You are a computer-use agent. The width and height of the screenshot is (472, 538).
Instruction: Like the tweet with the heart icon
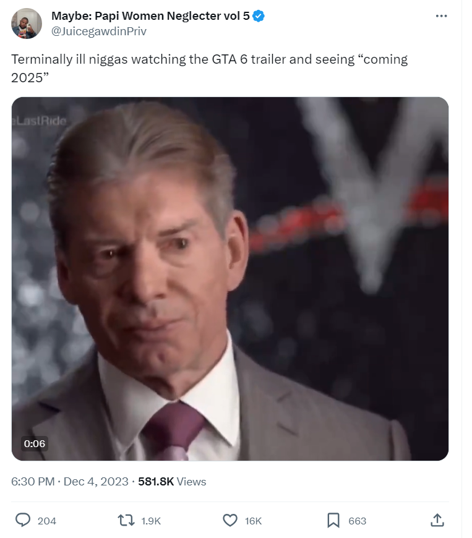click(x=230, y=520)
